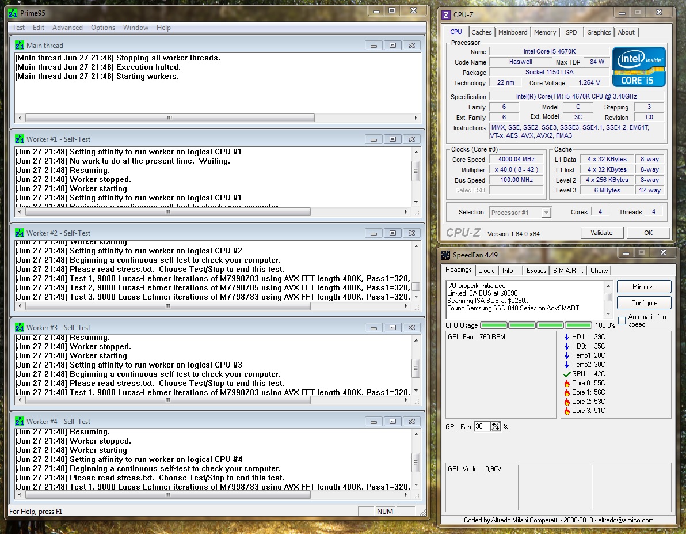This screenshot has width=686, height=534.
Task: Click the SpeedFan log scroll-down arrow
Action: [x=608, y=314]
